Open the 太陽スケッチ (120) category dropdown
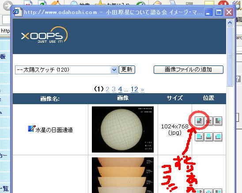242x193 pixels. click(x=67, y=70)
